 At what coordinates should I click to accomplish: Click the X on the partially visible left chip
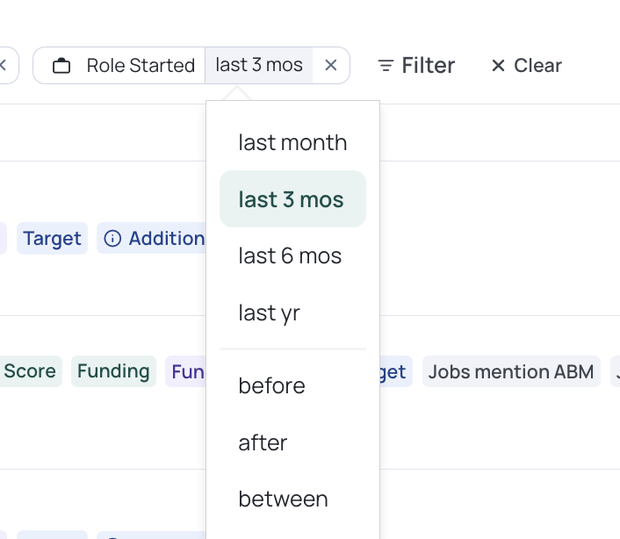3,65
